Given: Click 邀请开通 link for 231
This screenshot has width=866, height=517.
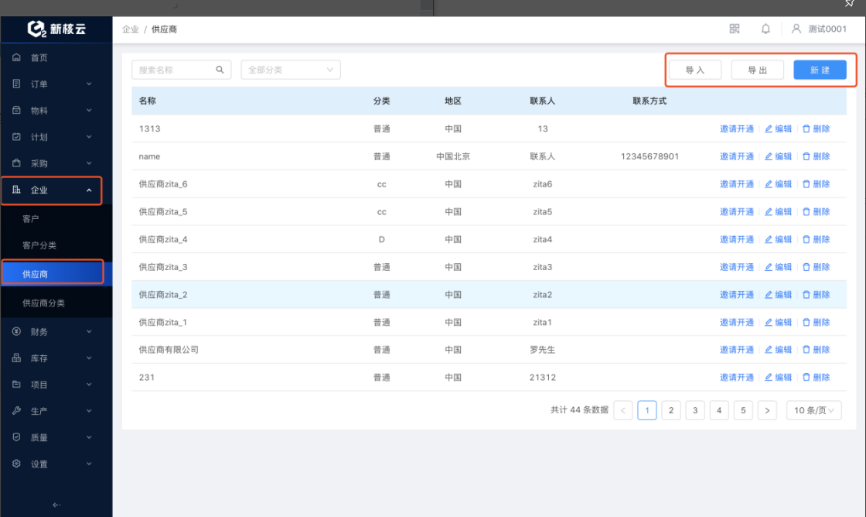Looking at the screenshot, I should pos(737,378).
